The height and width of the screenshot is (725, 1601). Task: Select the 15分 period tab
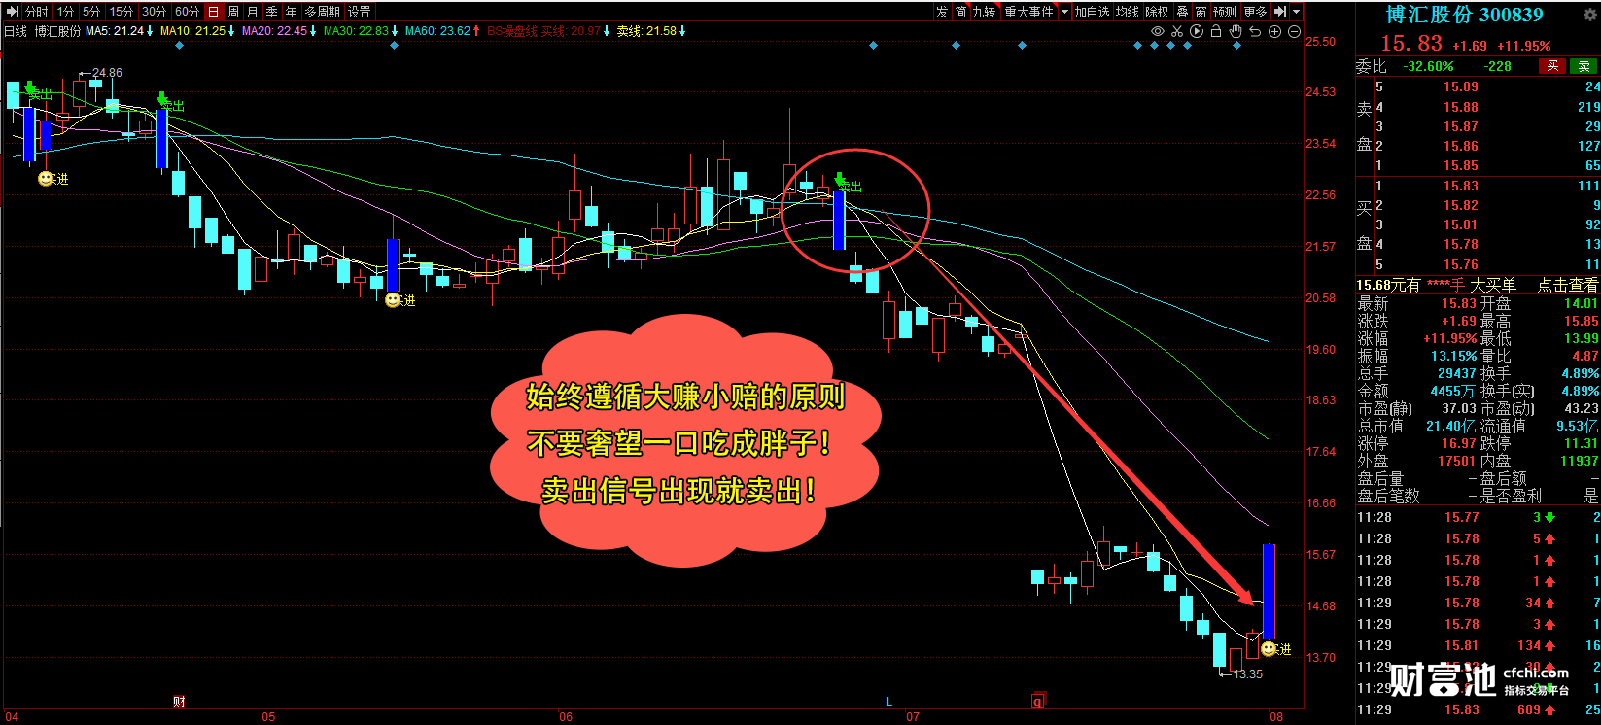(x=122, y=12)
